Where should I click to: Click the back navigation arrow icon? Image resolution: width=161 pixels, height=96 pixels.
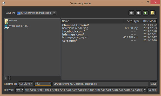131,13
